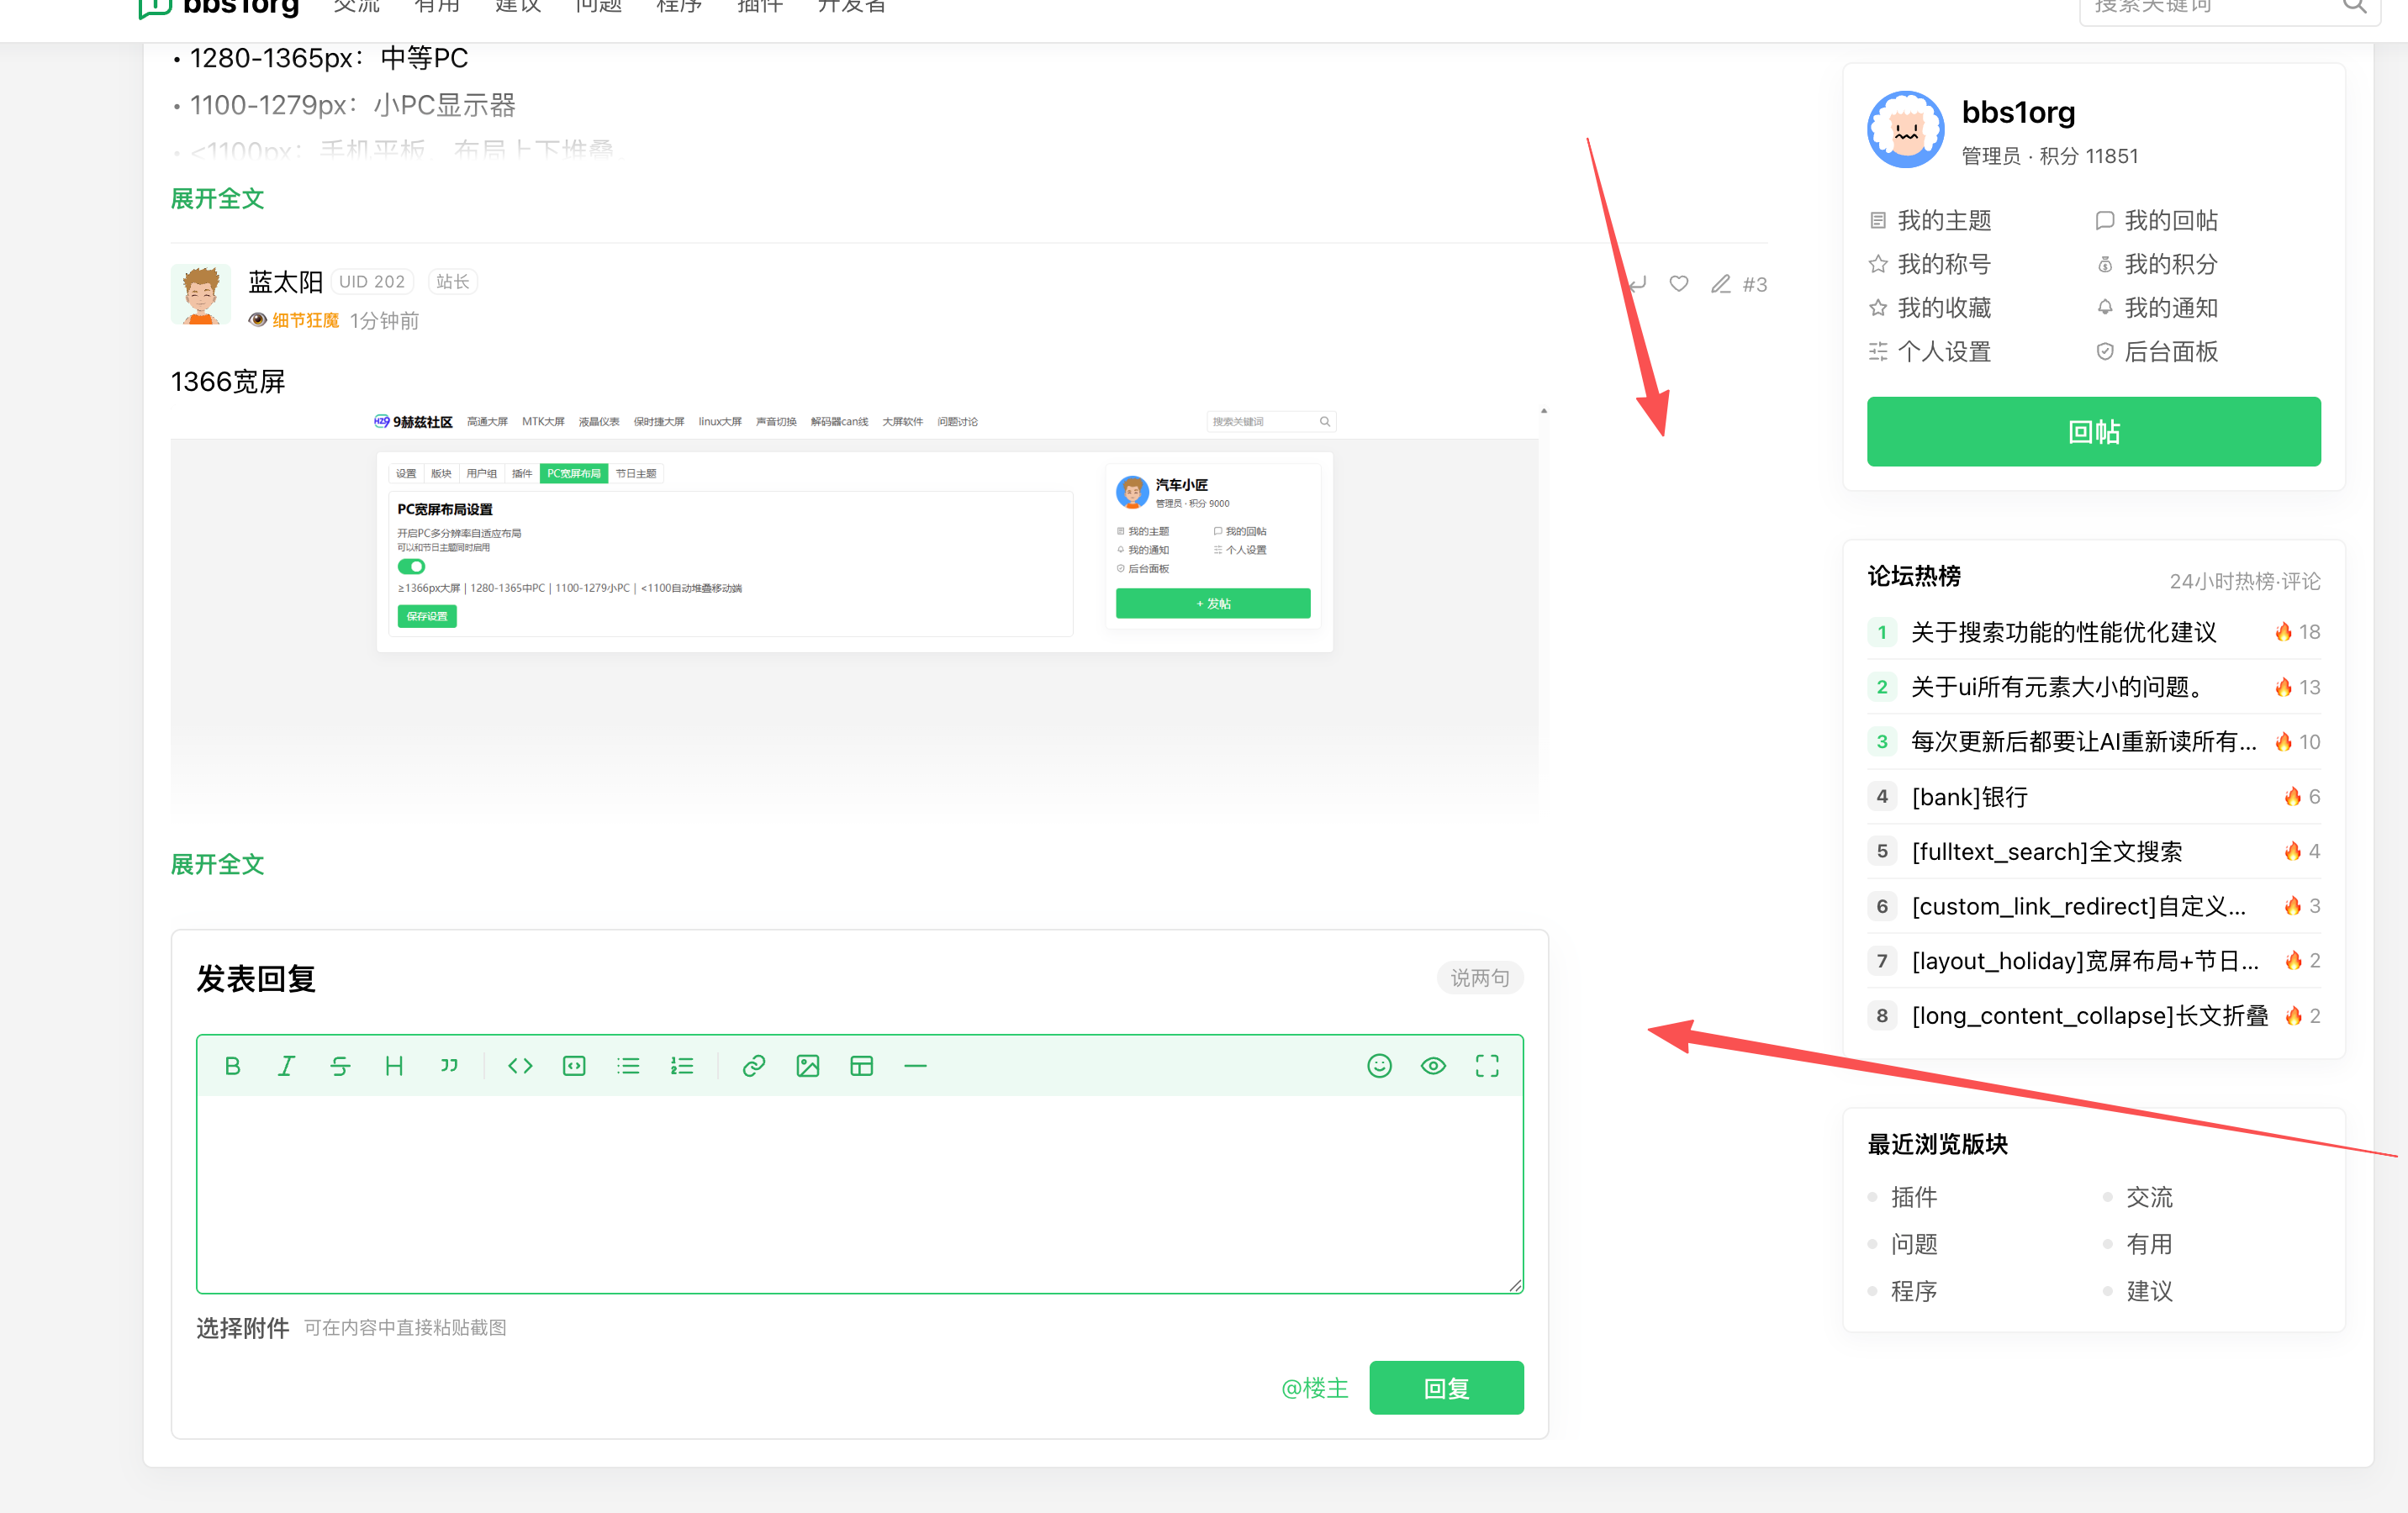Toggle the 说两句 quick reply mode
Screen dimensions: 2408x1513
pos(1480,978)
